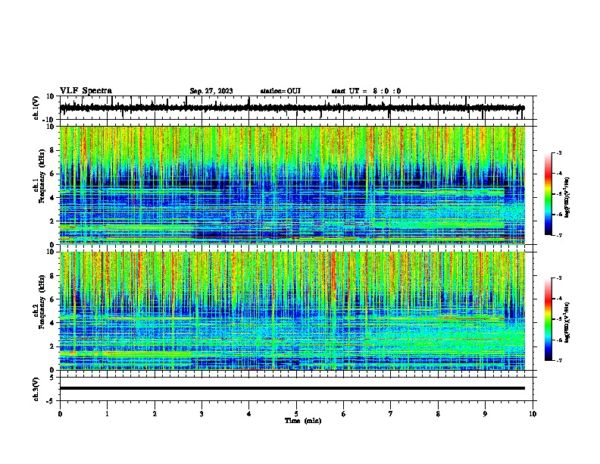
Task: Click the "ch.1(V)" vertical axis label
Action: click(x=36, y=108)
